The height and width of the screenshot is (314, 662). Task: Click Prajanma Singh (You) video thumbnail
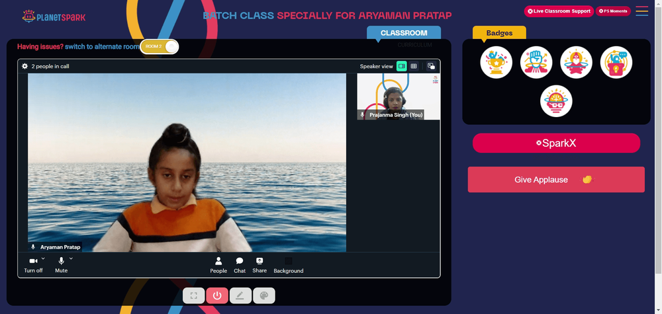point(399,97)
